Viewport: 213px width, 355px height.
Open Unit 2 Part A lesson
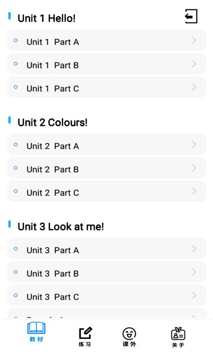pyautogui.click(x=107, y=145)
